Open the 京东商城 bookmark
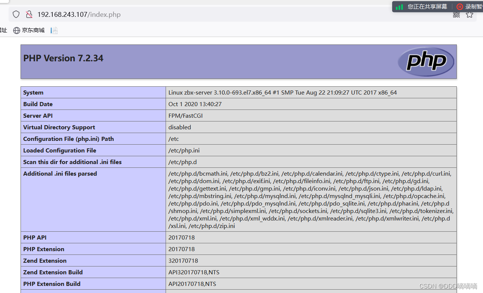The image size is (483, 293). click(x=29, y=30)
